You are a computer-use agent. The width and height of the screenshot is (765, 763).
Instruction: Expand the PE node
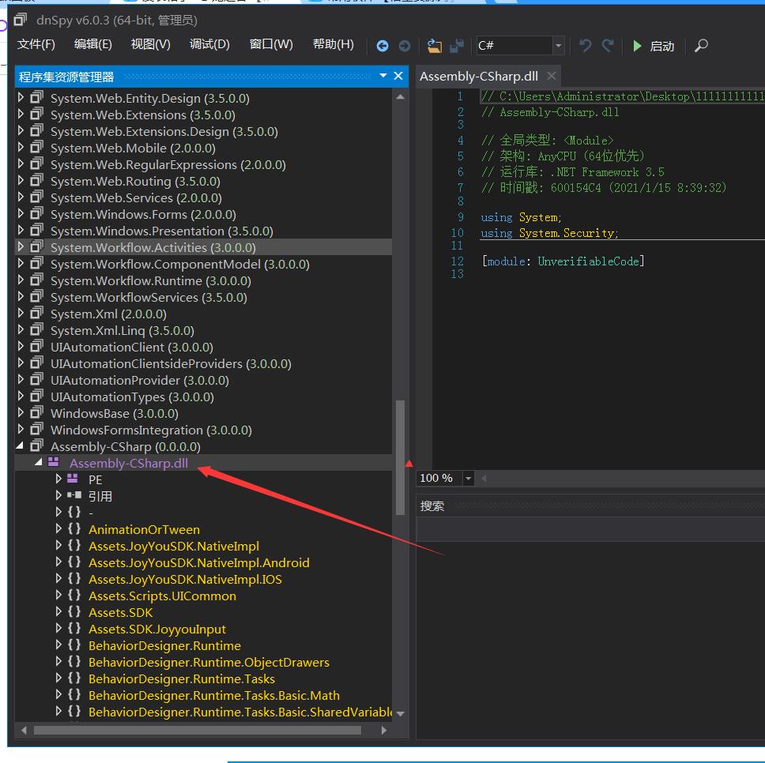[58, 479]
